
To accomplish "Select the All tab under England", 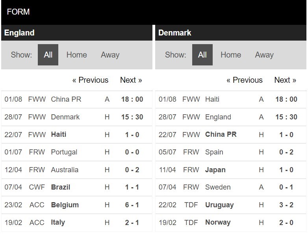I will click(48, 55).
